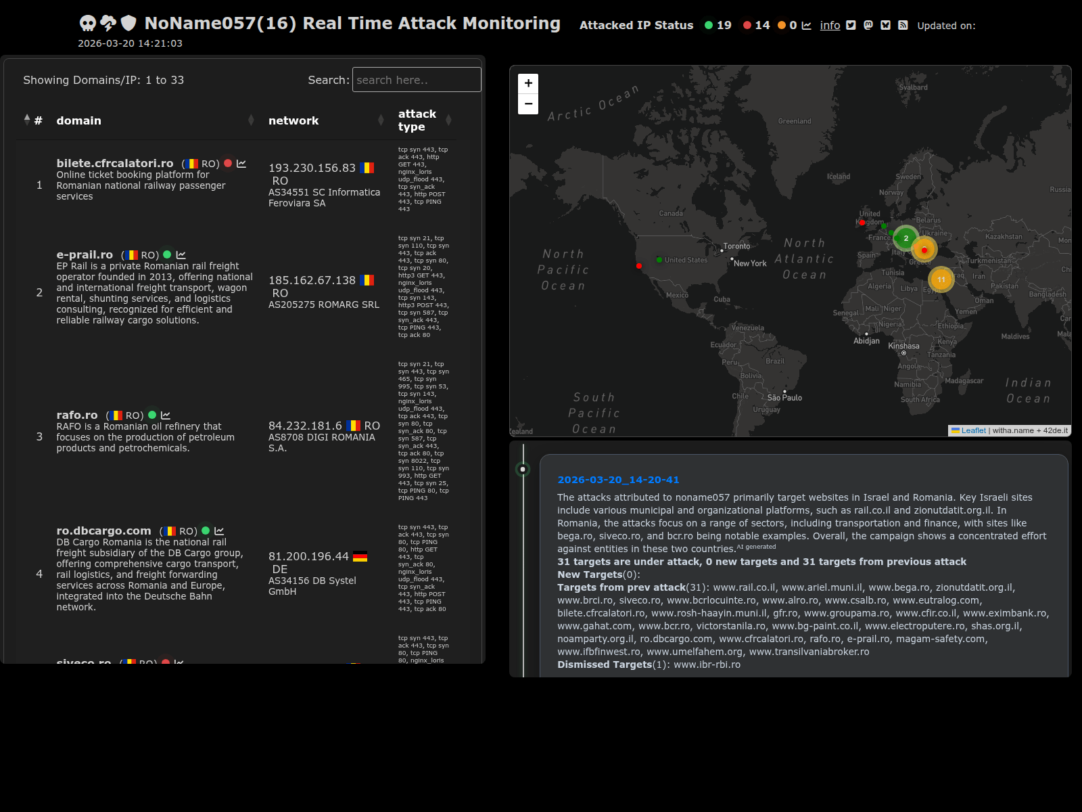Open the Bluesky butterfly icon link
The width and height of the screenshot is (1082, 812).
point(885,26)
